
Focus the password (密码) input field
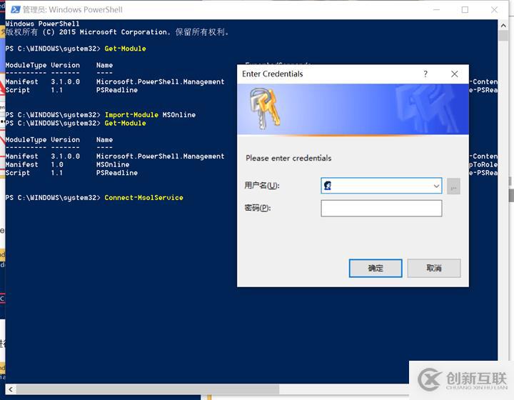[x=381, y=208]
